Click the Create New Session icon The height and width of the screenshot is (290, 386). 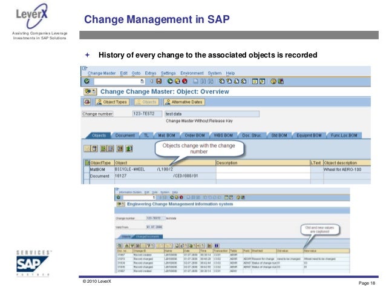pyautogui.click(x=255, y=81)
